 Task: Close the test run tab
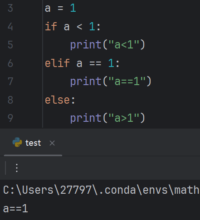pos(52,143)
